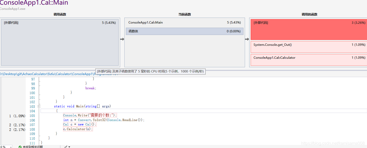Viewport: 367px width, 148px height.
Task: Click the 调用的函数 column header
Action: pos(309,14)
